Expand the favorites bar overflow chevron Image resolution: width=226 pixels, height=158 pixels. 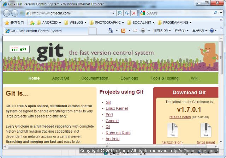coord(221,20)
